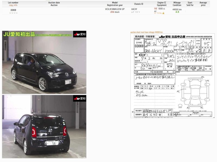Click the 'Engine CC Equipment' column header

click(162, 4)
